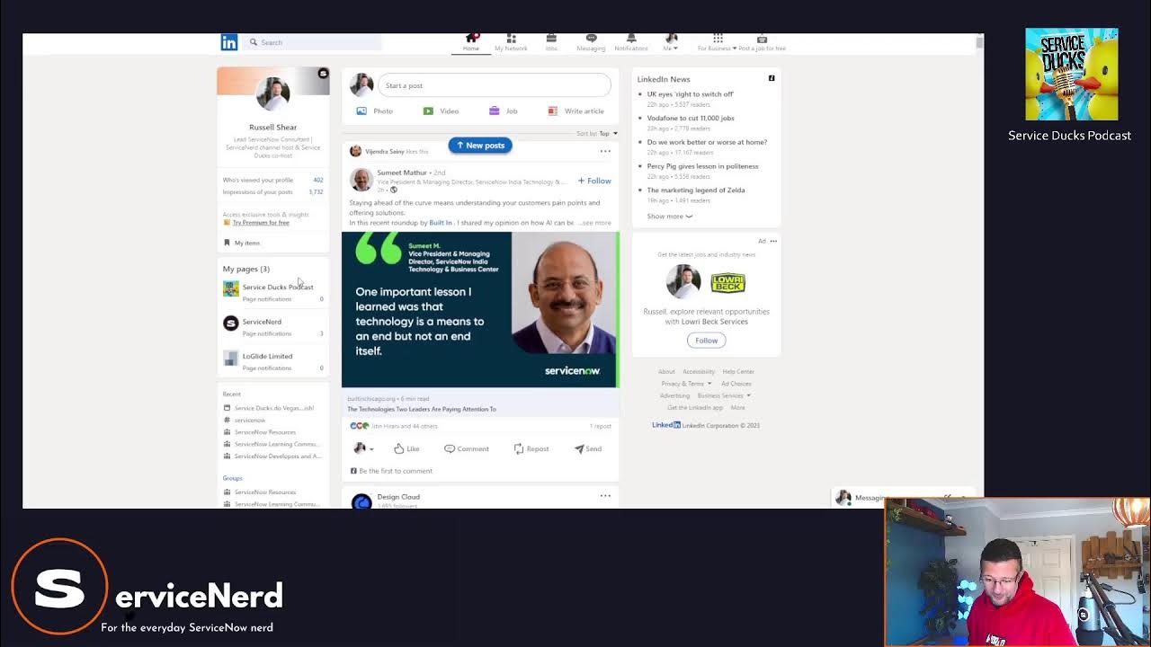Click the Design Cloud company logo
1151x647 pixels.
click(x=361, y=501)
